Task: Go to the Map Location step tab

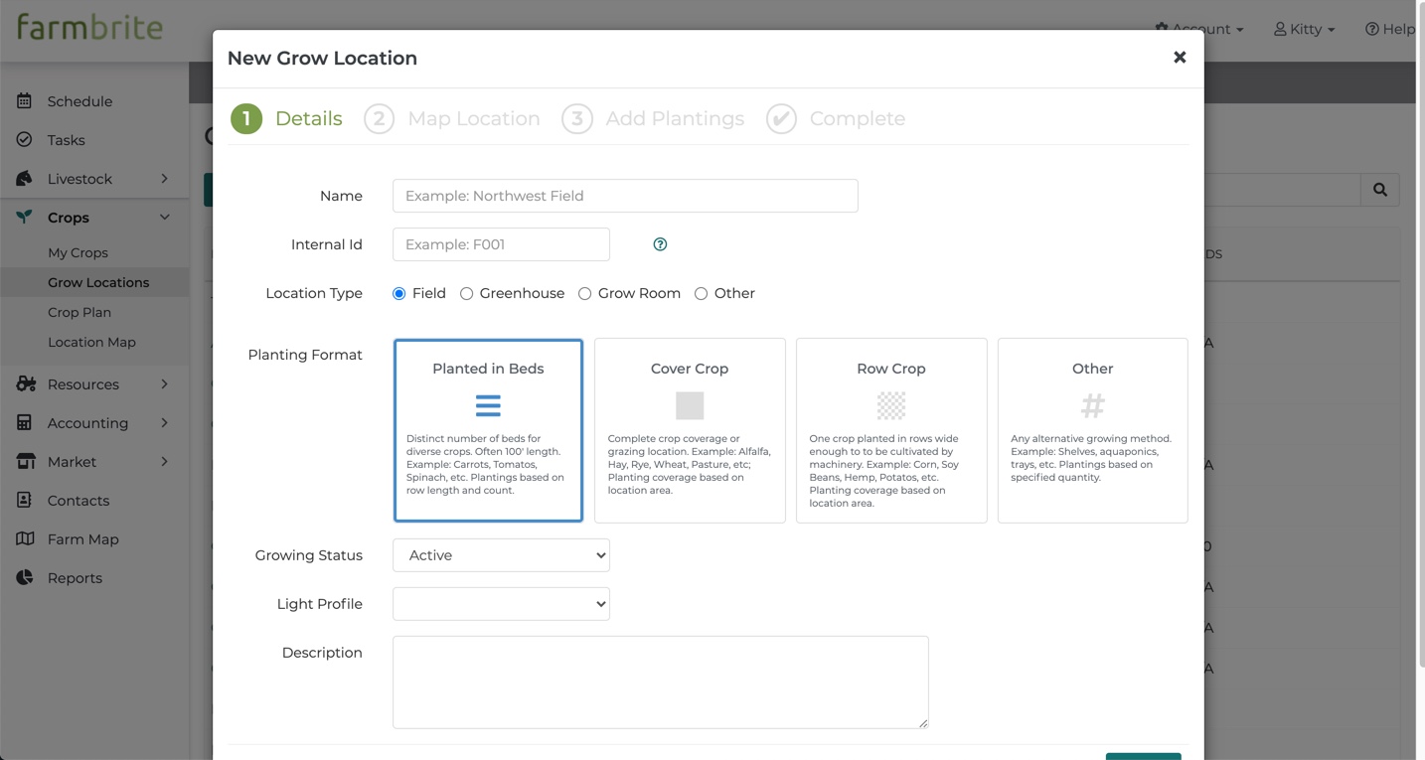Action: 452,119
